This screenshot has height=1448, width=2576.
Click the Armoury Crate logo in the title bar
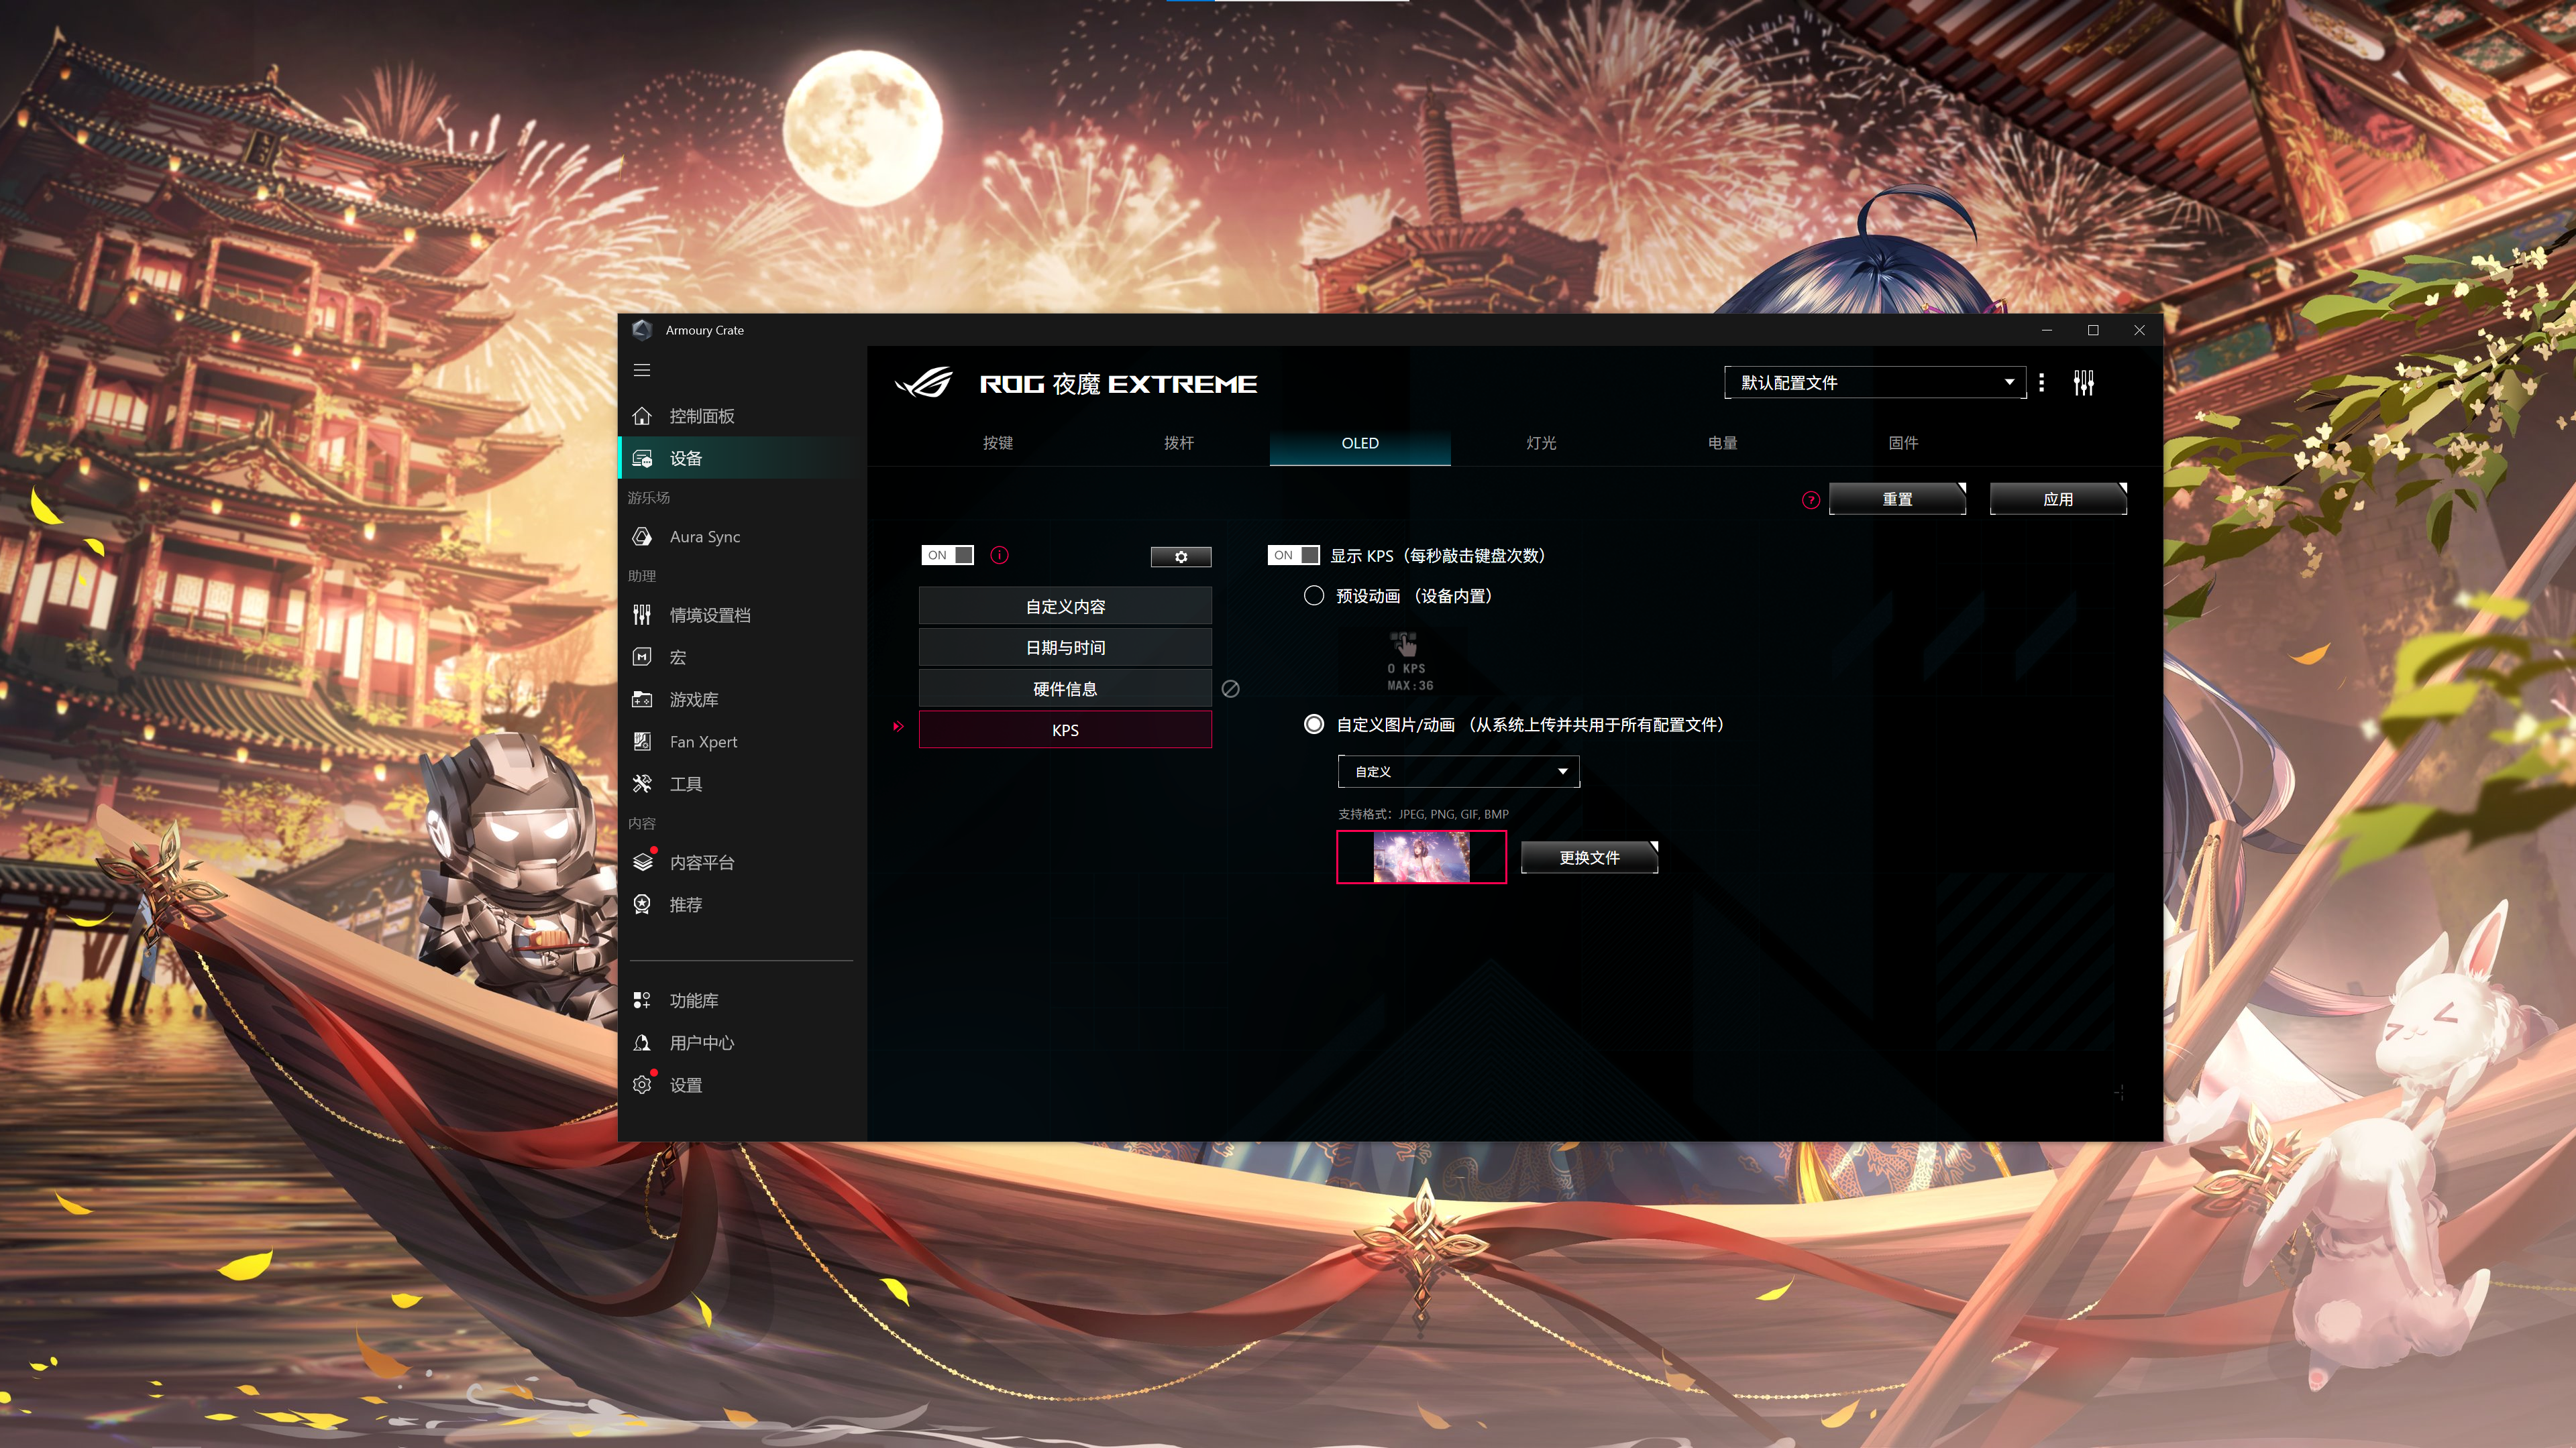tap(642, 330)
